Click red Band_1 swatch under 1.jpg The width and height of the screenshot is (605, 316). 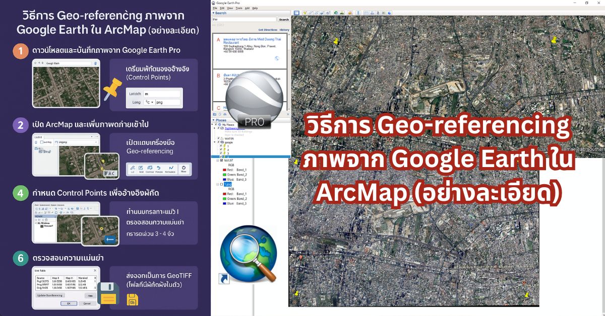224,194
